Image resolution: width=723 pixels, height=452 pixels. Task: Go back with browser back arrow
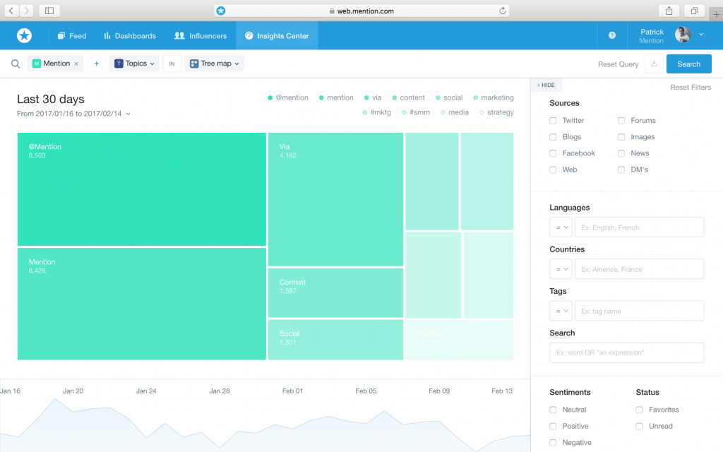11,11
